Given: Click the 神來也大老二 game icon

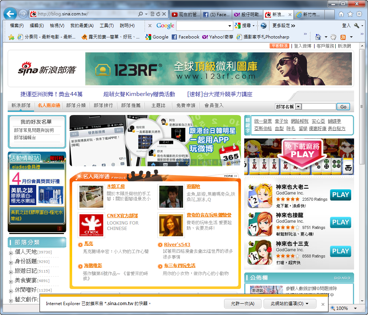Looking at the screenshot, I should pos(260,196).
